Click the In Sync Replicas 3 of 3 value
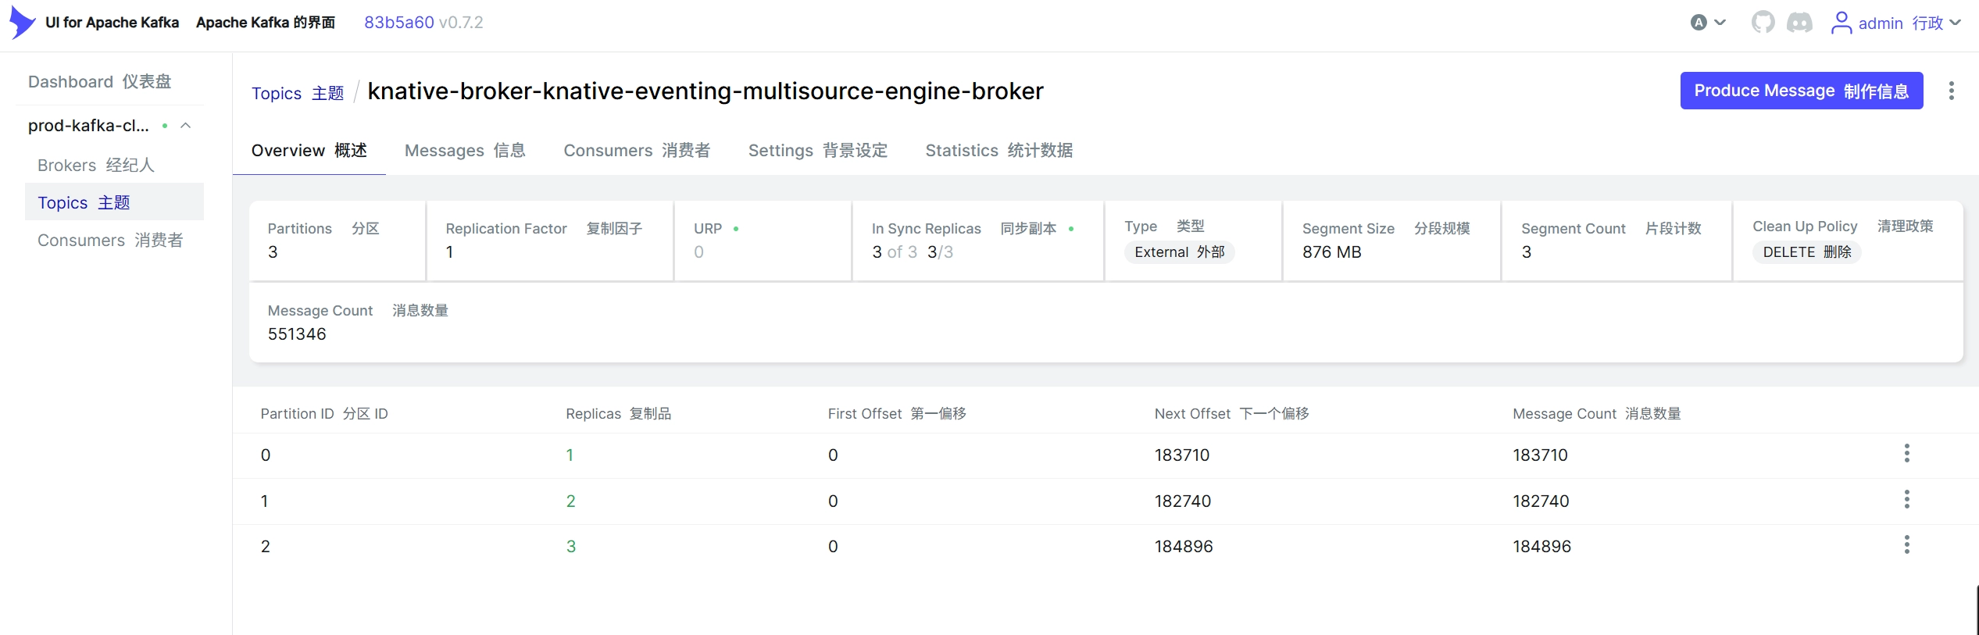Screen dimensions: 1979x635 tap(894, 252)
